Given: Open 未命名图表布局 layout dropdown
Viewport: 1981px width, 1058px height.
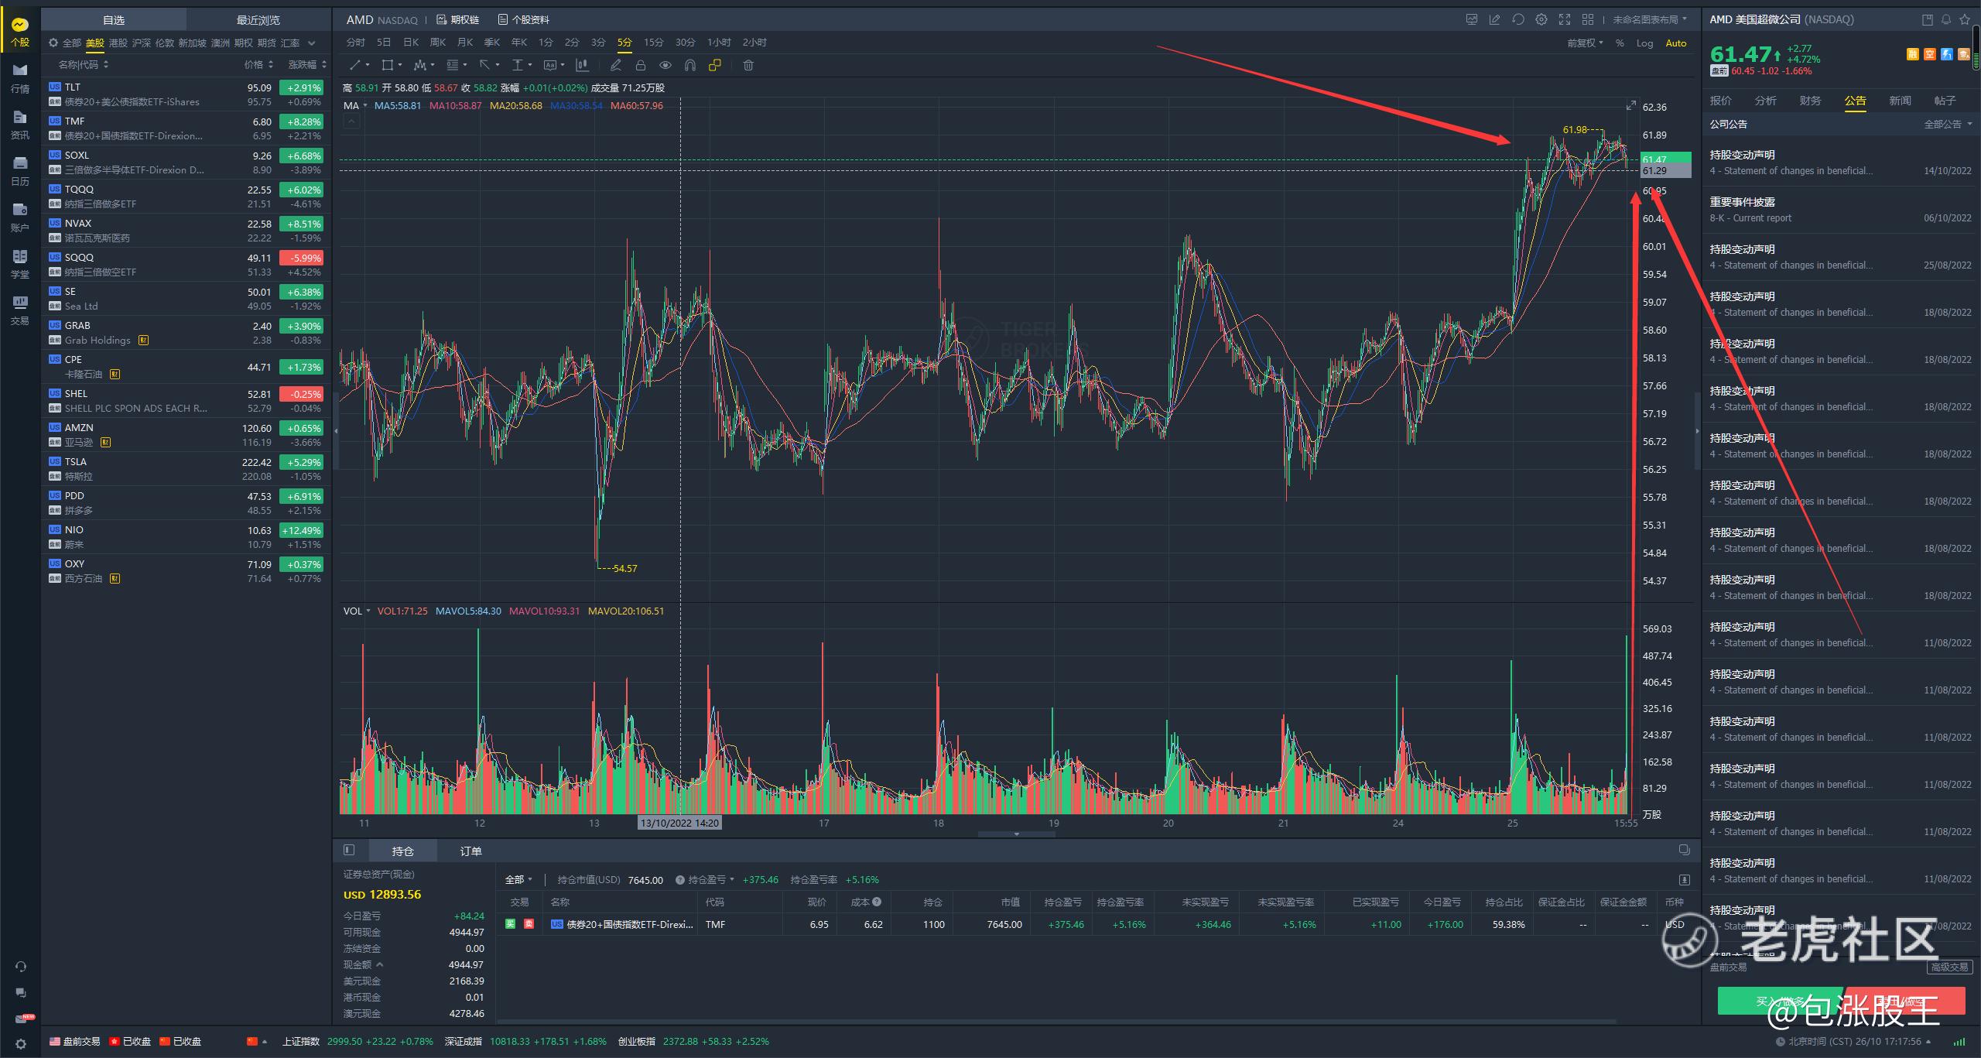Looking at the screenshot, I should pos(1649,19).
